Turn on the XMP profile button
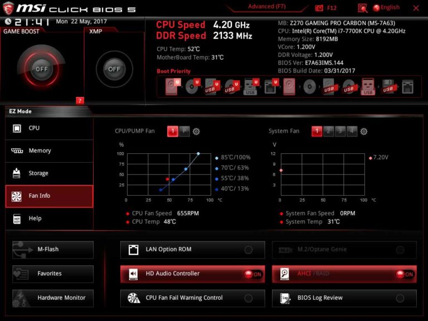The image size is (428, 321). coord(114,69)
